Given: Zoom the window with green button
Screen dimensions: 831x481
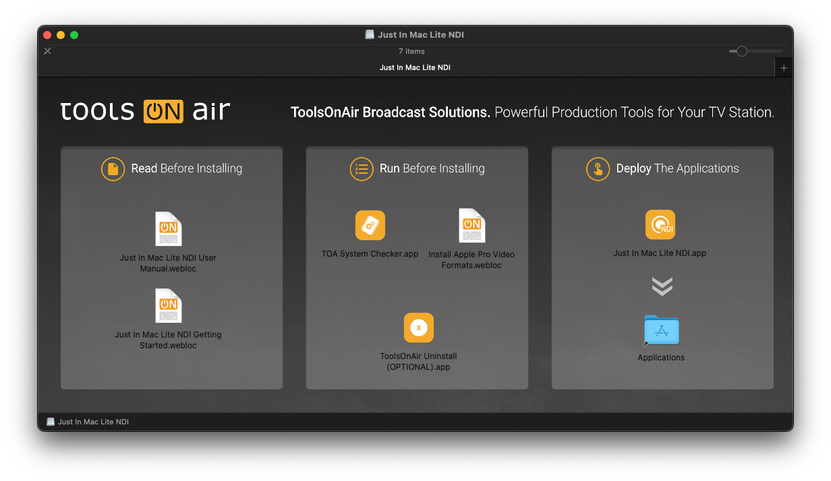Looking at the screenshot, I should pos(74,35).
